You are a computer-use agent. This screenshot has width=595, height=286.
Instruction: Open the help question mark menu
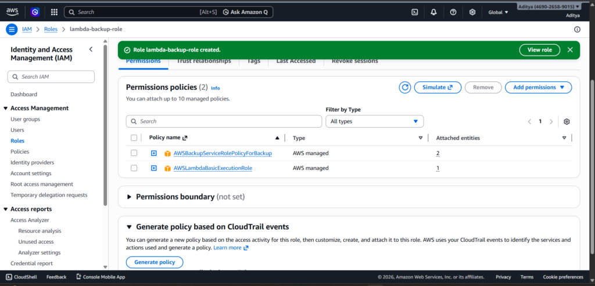pyautogui.click(x=453, y=12)
